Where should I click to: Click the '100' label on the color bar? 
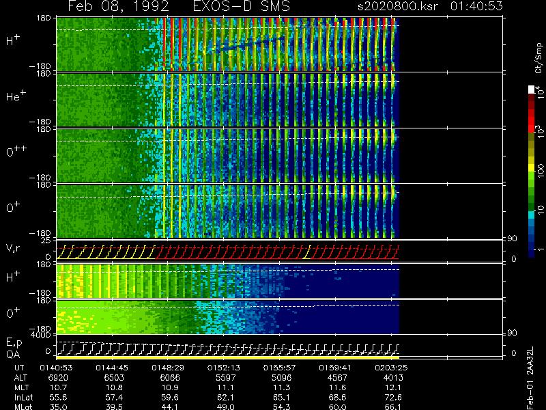point(540,172)
